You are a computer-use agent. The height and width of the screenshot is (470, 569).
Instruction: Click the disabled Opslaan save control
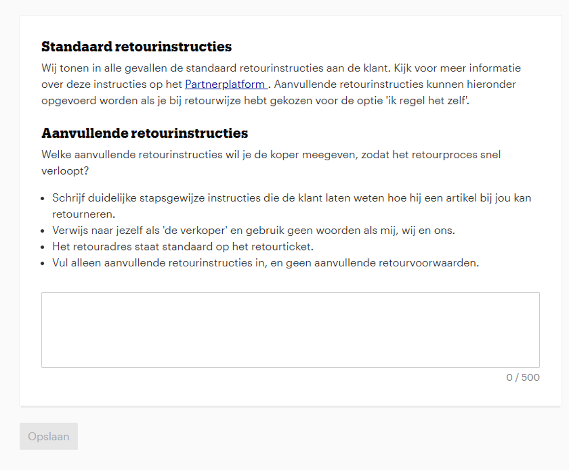[x=48, y=436]
